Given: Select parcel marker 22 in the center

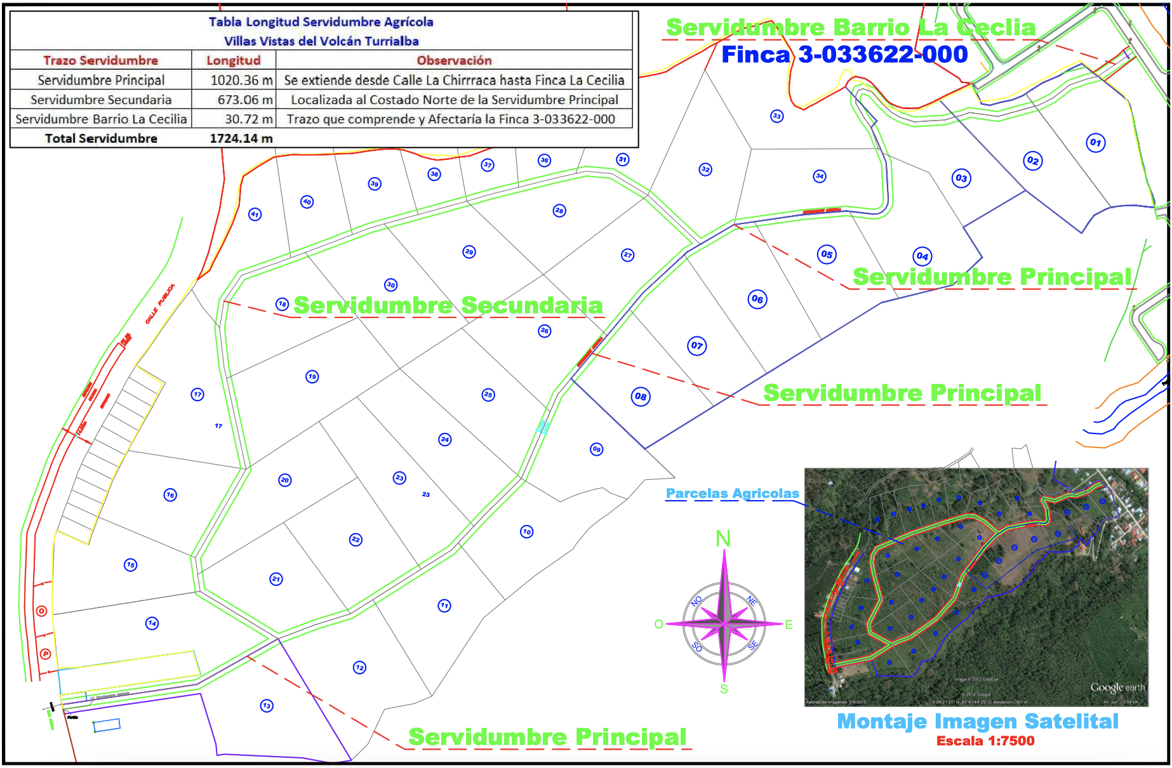Looking at the screenshot, I should (x=355, y=540).
